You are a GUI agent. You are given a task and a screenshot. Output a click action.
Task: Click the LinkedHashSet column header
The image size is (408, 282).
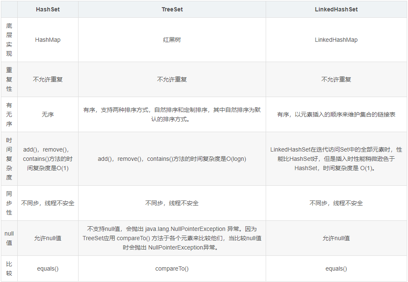(x=336, y=9)
